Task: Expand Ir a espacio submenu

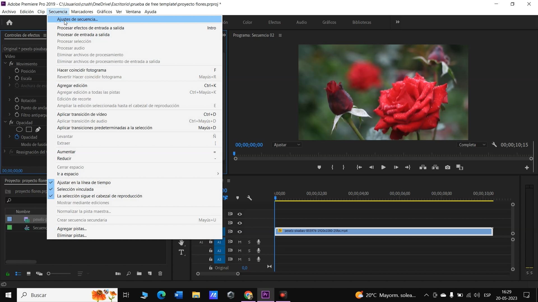Action: pos(134,174)
